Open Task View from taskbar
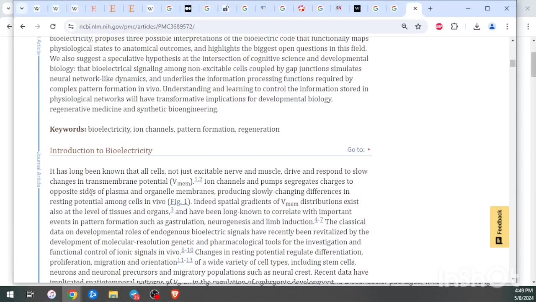Image resolution: width=536 pixels, height=302 pixels. tap(30, 294)
